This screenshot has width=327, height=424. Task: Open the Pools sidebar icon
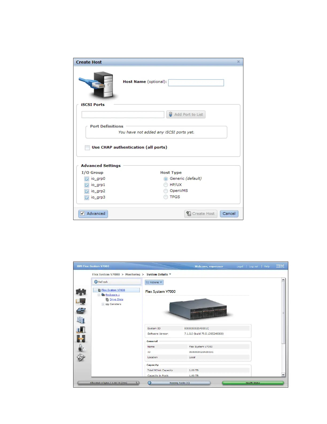click(81, 311)
